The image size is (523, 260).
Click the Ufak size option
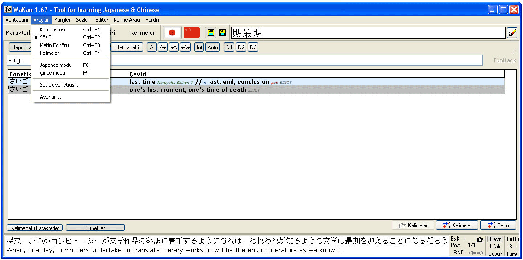pyautogui.click(x=495, y=246)
